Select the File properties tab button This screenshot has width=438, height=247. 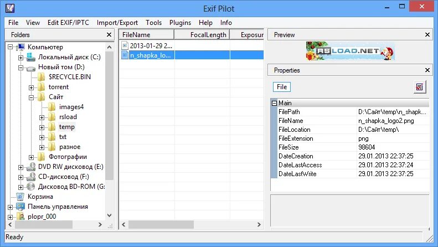[x=281, y=87]
